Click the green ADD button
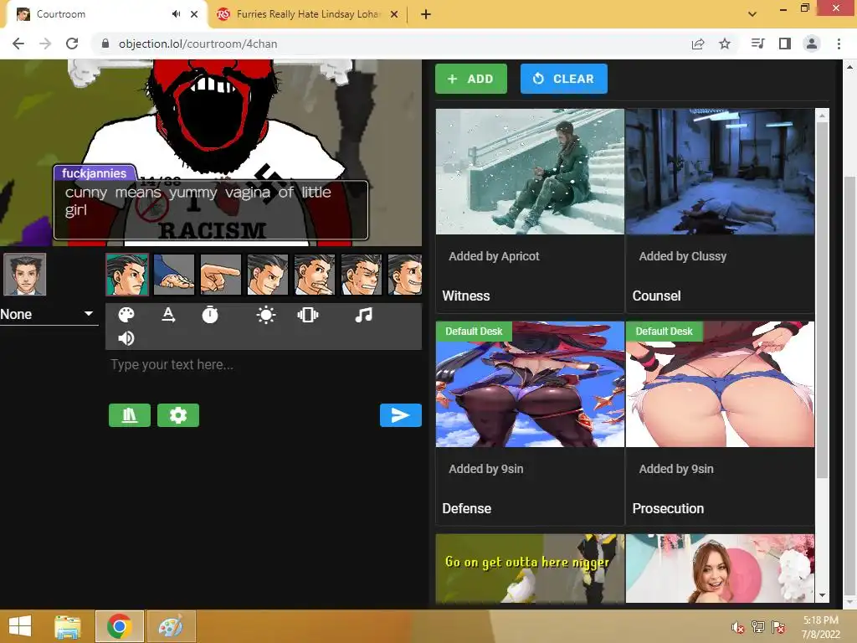 tap(471, 79)
